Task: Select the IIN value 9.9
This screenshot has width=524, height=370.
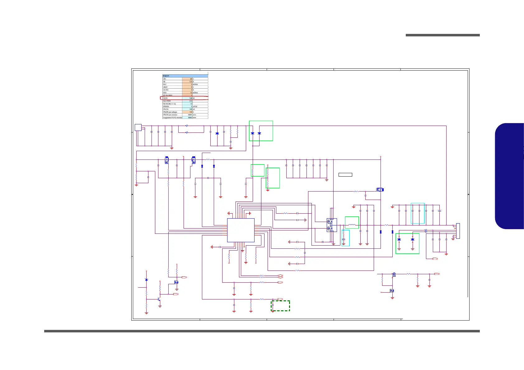Action: (x=187, y=81)
